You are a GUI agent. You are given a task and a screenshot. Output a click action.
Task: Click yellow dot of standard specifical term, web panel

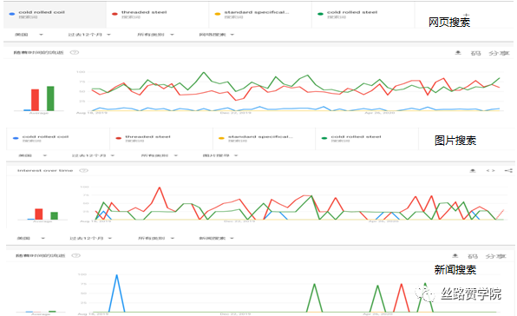coord(217,14)
